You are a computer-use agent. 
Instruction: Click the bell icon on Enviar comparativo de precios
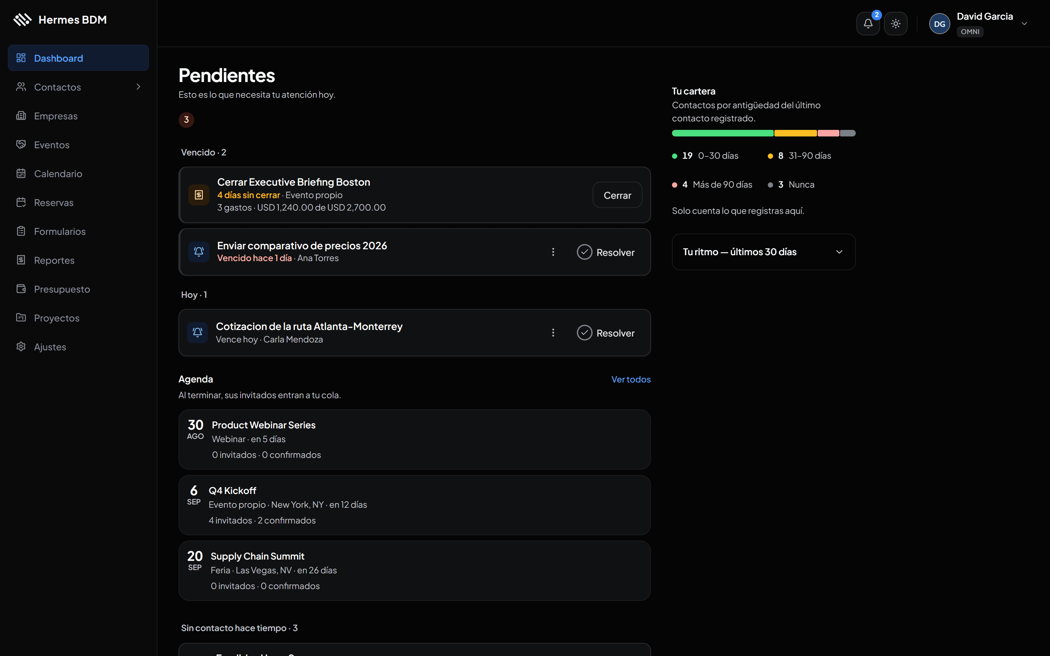tap(199, 252)
